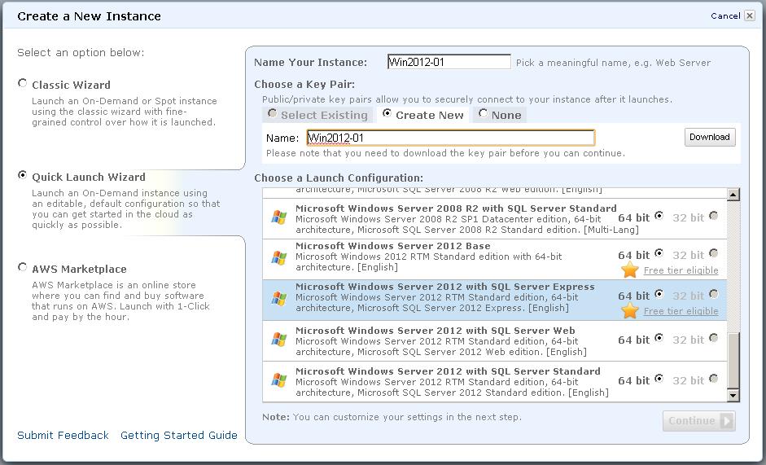Select the Classic Wizard option
This screenshot has height=465, width=766.
[x=23, y=84]
